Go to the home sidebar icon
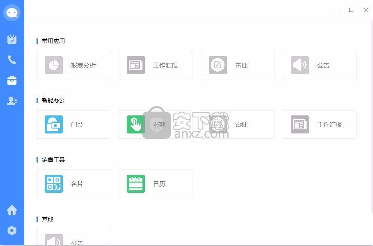Screen dimensions: 373x246 click(12, 210)
